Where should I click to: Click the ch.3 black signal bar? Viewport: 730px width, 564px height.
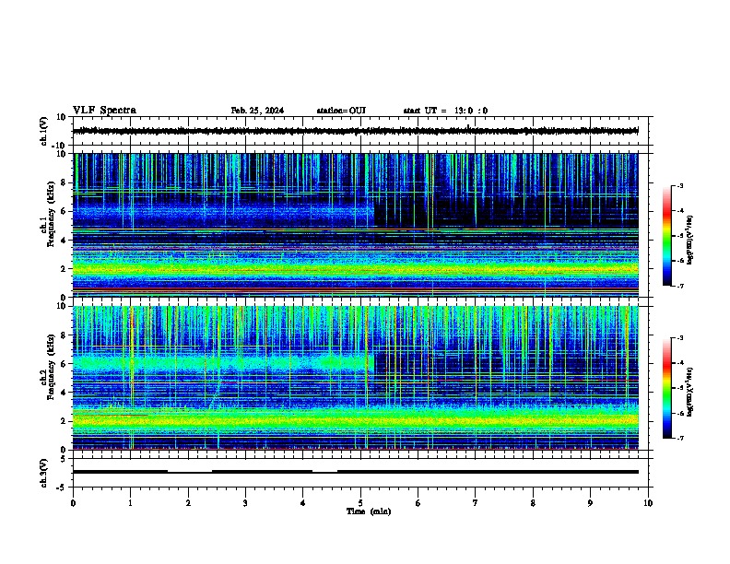coord(356,472)
